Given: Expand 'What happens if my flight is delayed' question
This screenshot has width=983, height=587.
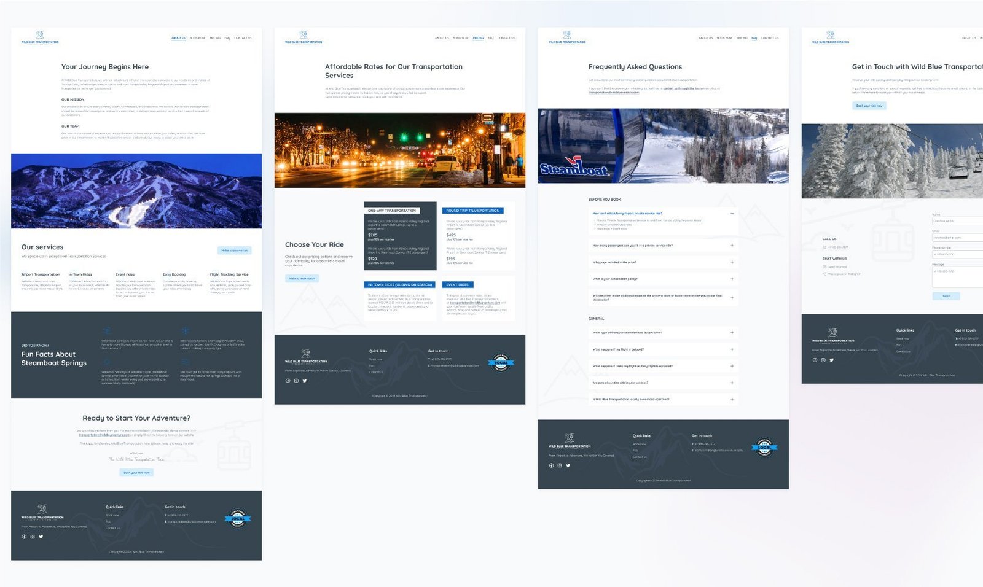Looking at the screenshot, I should click(x=732, y=349).
